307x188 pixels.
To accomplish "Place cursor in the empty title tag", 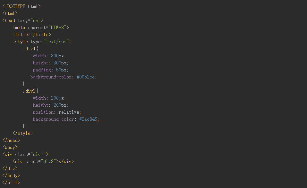I will (30, 35).
